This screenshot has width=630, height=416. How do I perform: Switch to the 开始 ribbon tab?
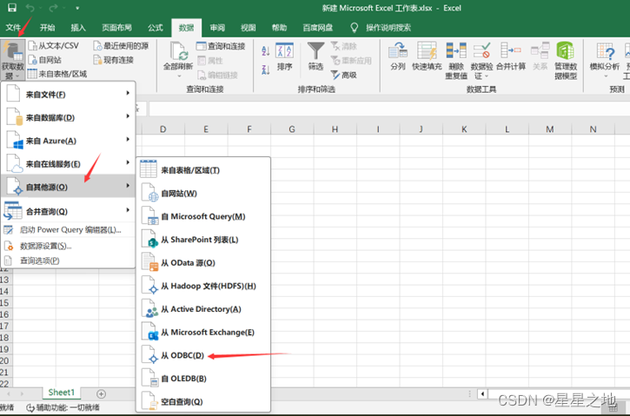pyautogui.click(x=48, y=27)
